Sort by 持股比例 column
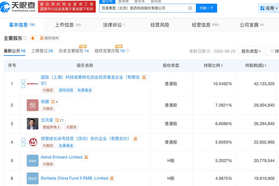This screenshot has height=186, width=279. tap(213, 65)
